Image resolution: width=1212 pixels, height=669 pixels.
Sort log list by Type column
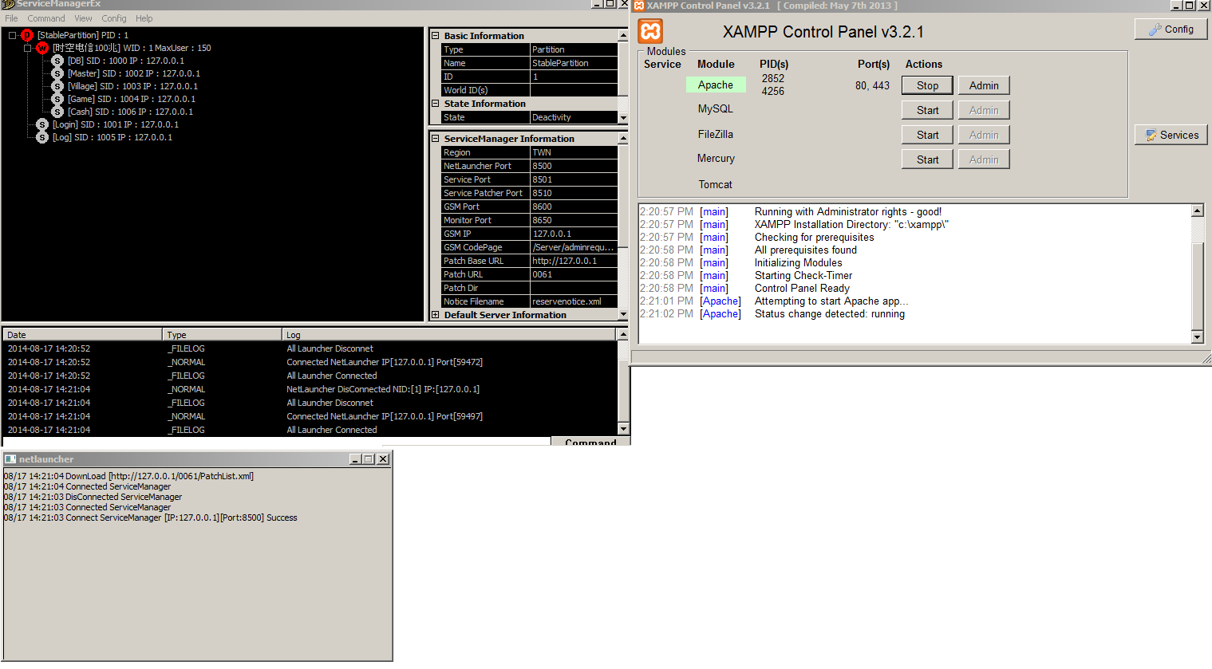[x=223, y=335]
